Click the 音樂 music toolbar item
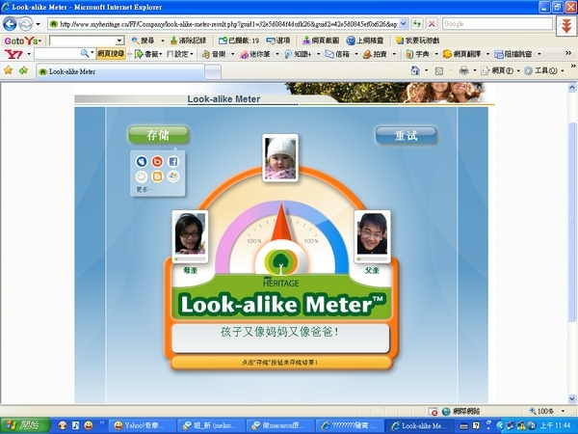This screenshot has height=434, width=578. (215, 54)
